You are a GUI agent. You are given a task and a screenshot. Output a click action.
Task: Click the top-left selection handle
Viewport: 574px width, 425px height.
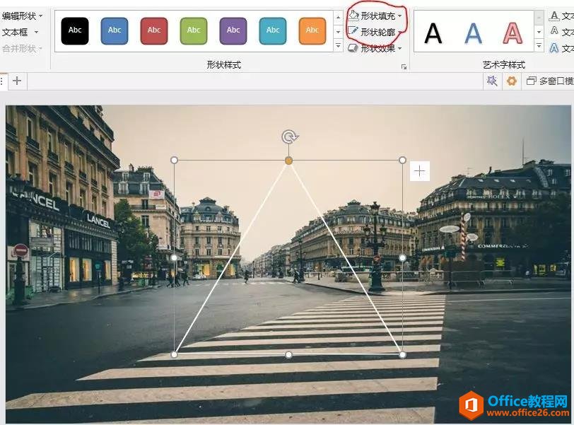[x=174, y=160]
